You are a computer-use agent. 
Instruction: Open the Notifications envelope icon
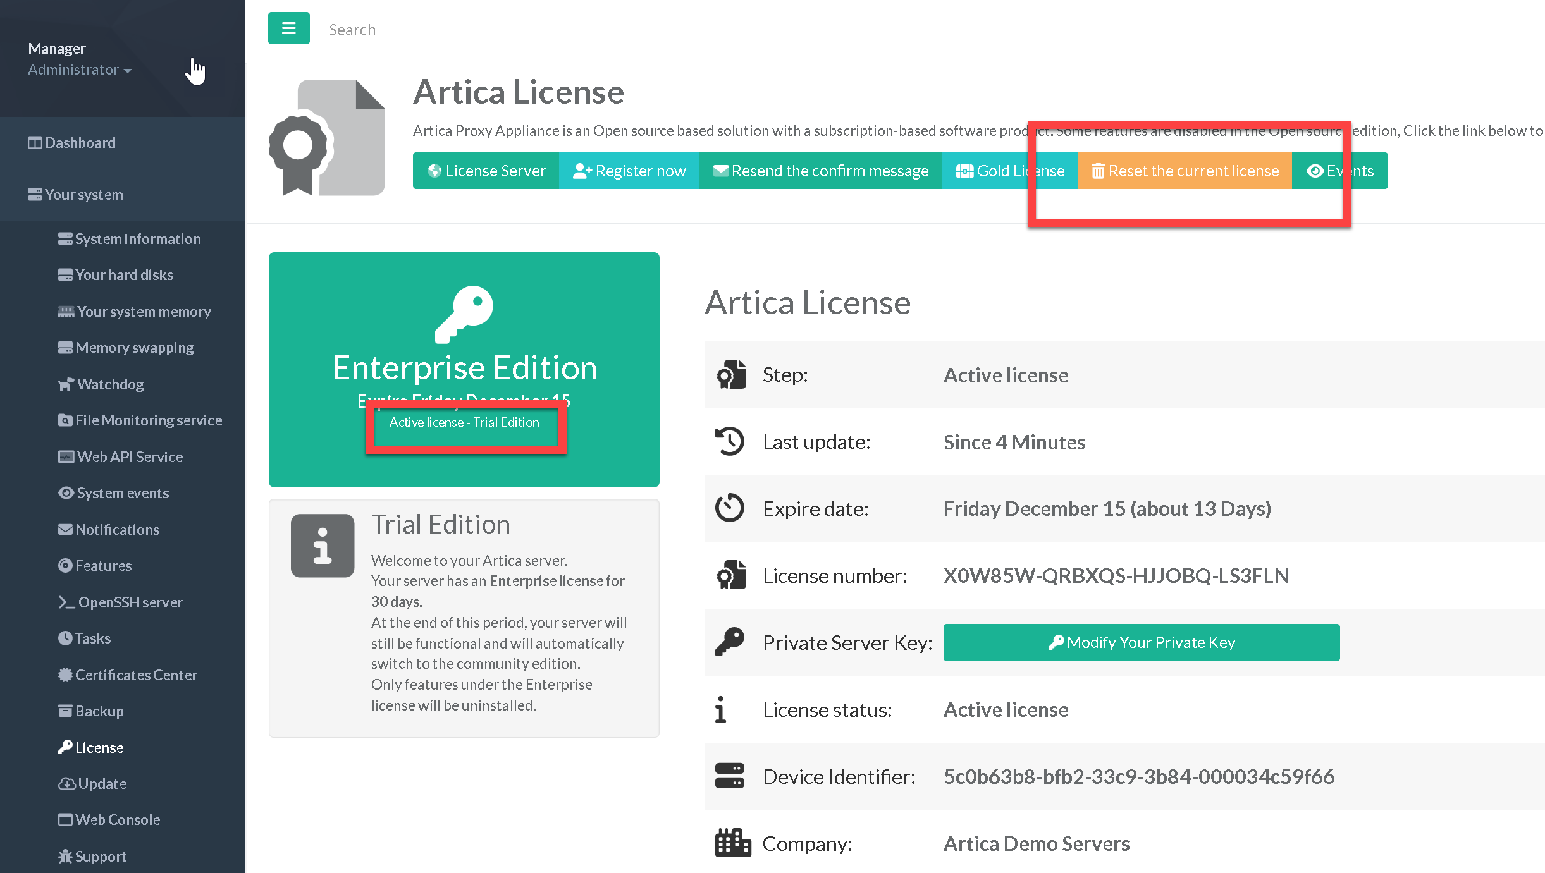click(x=65, y=530)
